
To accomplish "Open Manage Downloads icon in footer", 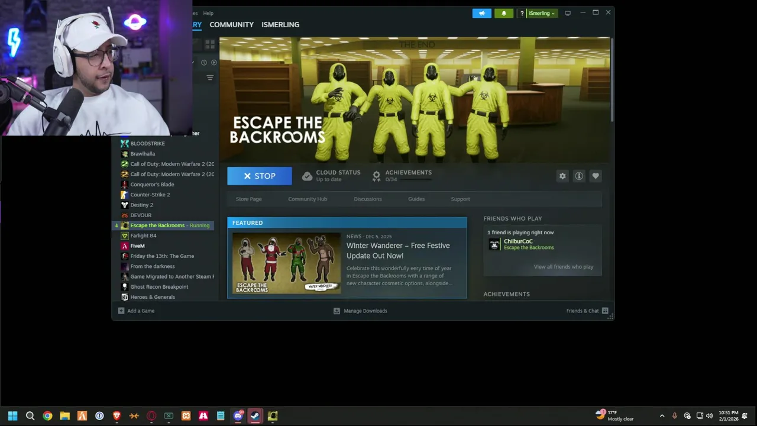I will tap(337, 311).
